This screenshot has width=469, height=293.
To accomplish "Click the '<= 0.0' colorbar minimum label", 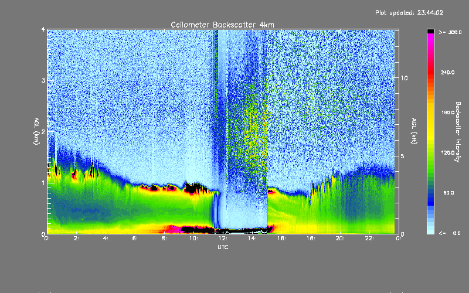I will point(450,233).
